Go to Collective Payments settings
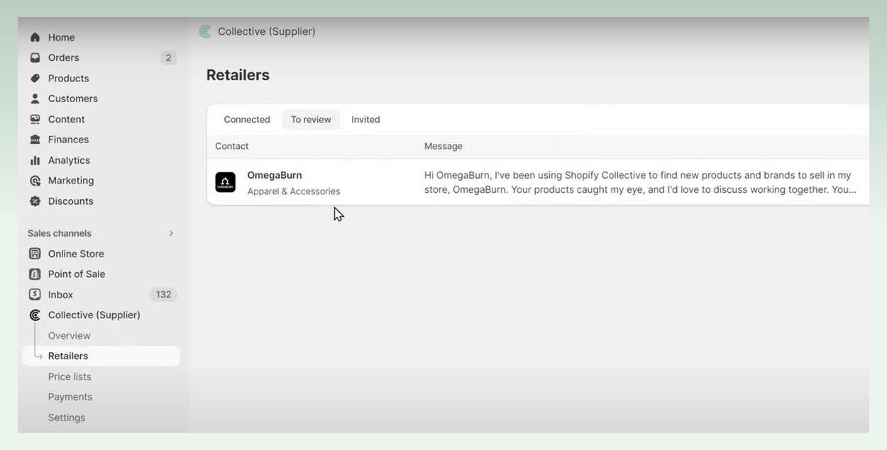Viewport: 887px width, 450px height. click(70, 396)
